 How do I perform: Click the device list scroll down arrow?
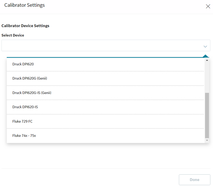(207, 140)
